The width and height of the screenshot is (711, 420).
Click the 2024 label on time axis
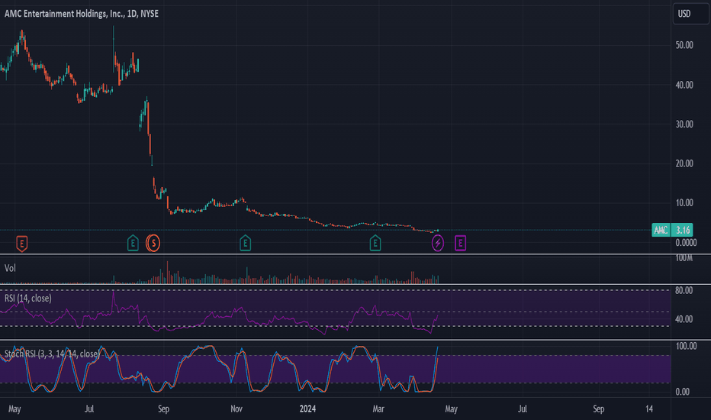(x=307, y=409)
